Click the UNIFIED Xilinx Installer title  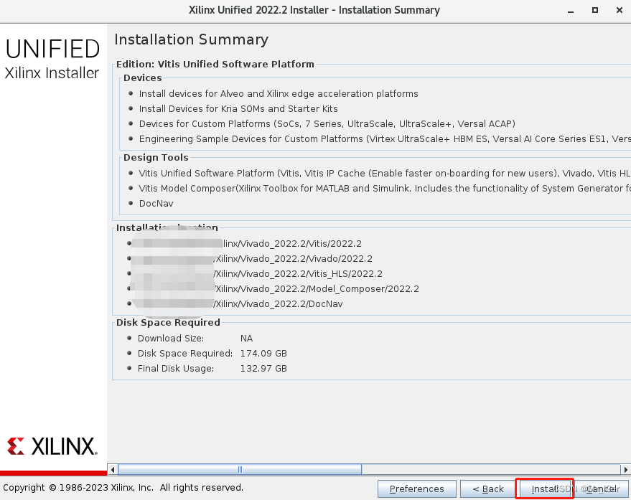tap(52, 59)
